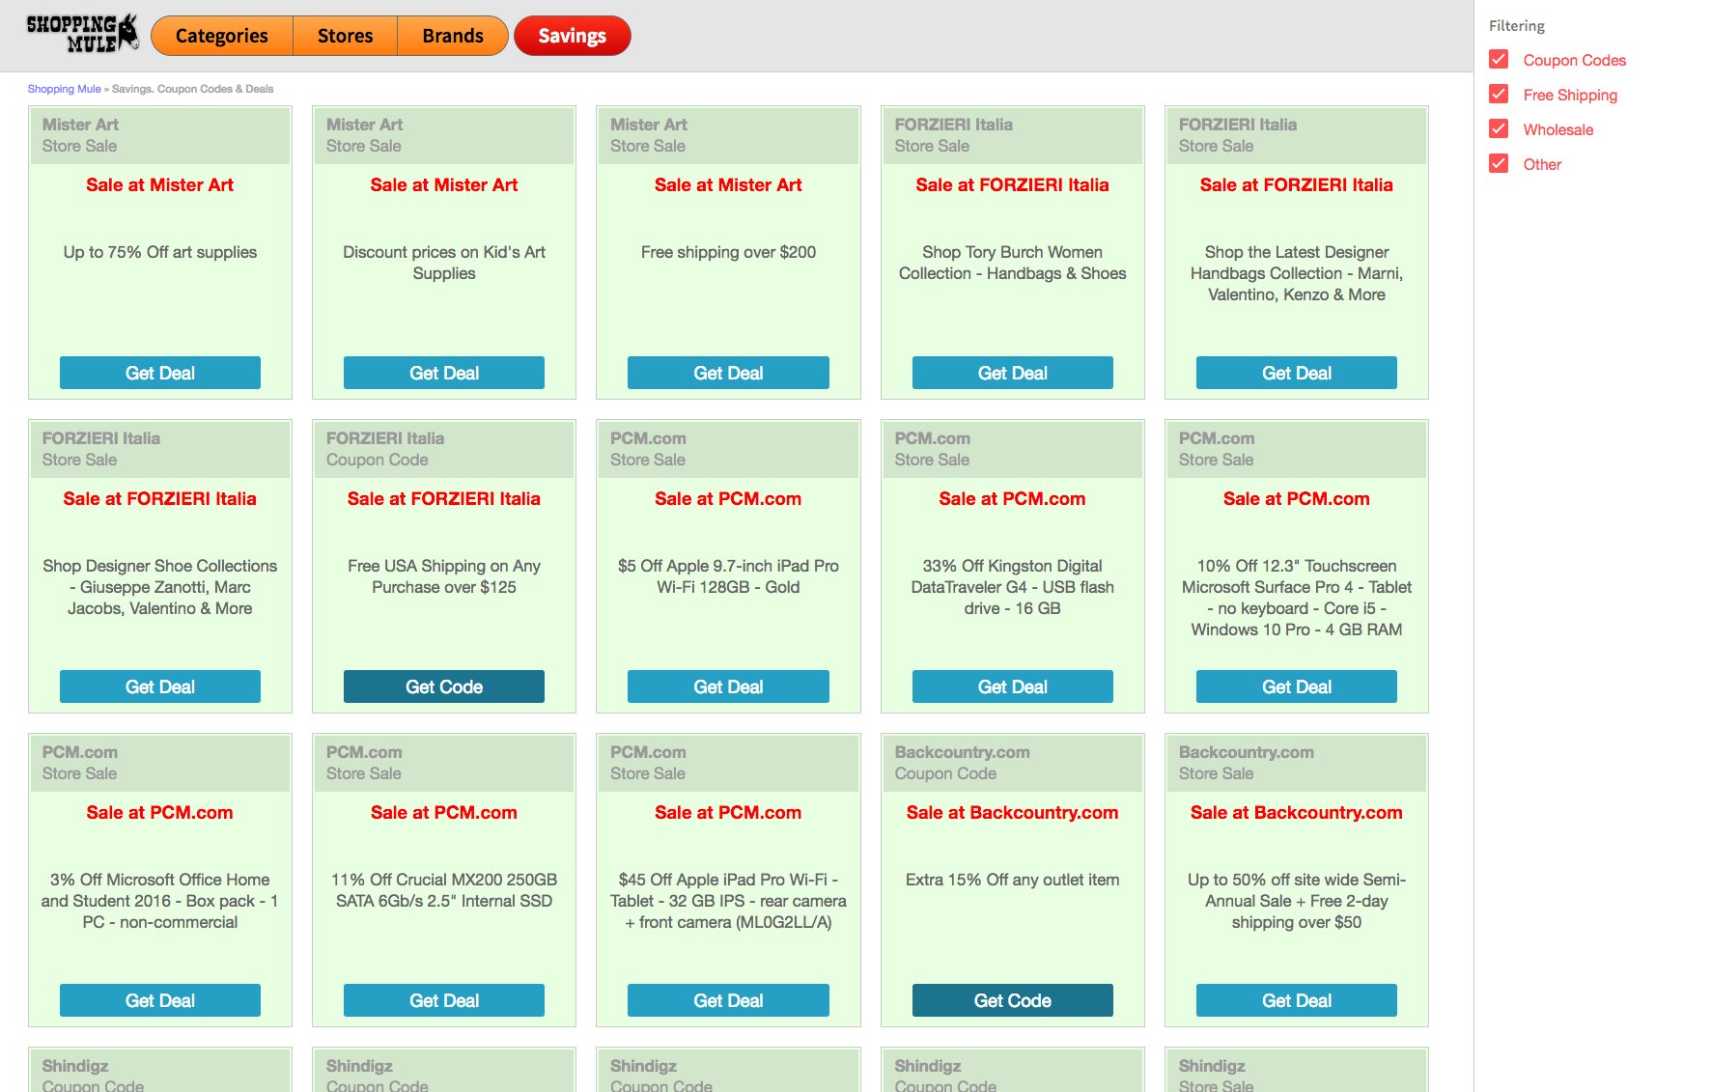The height and width of the screenshot is (1092, 1712).
Task: Open sale title above Free USA Shipping offer
Action: (x=444, y=499)
